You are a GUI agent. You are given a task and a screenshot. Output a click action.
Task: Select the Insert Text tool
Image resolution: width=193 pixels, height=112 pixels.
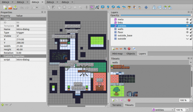click(140, 7)
